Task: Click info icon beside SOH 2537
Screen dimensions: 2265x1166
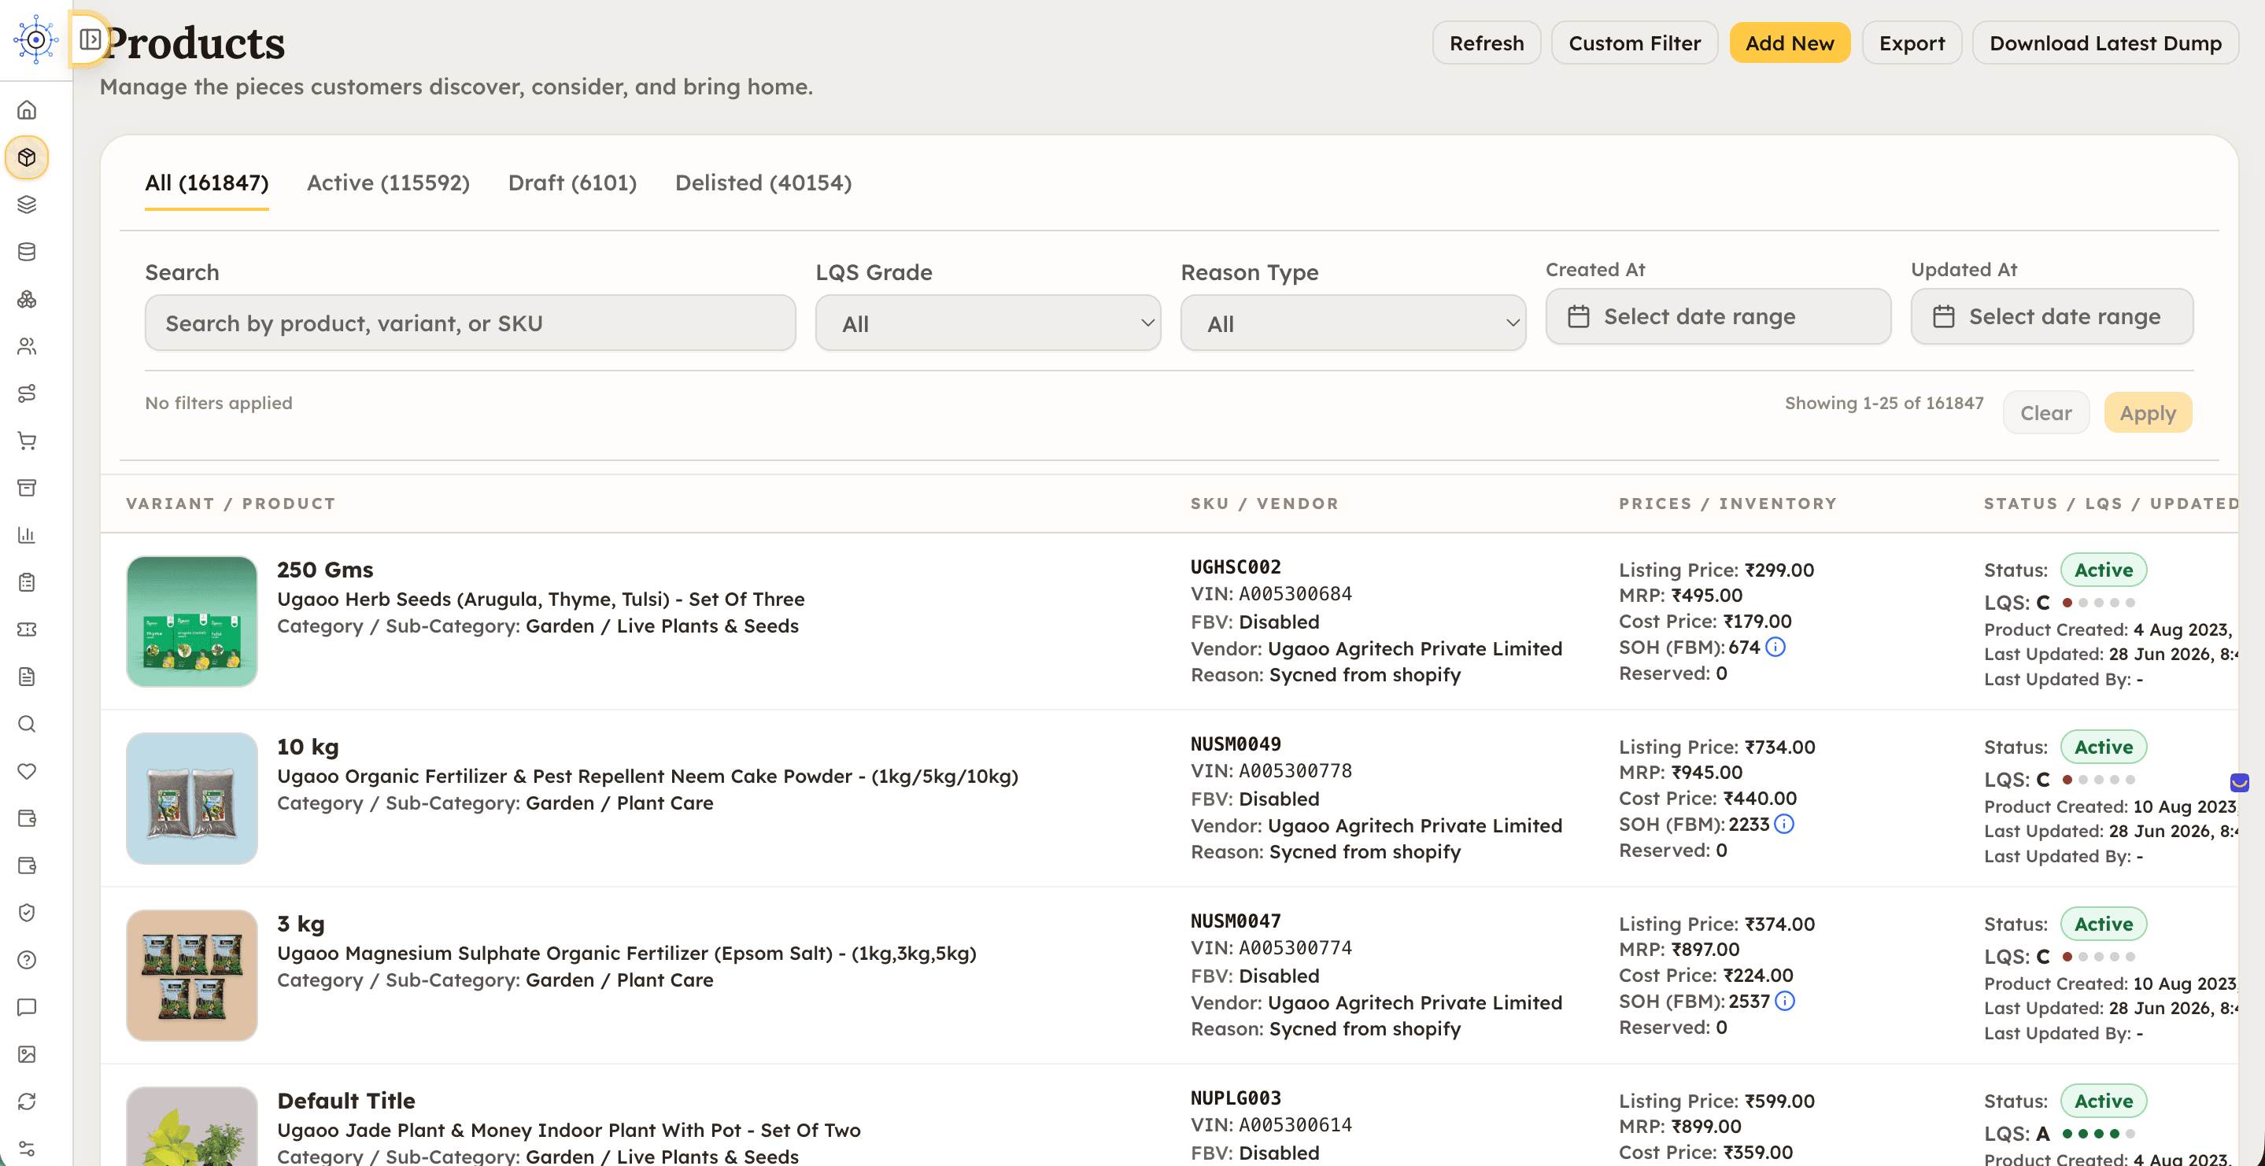Action: [1784, 1001]
